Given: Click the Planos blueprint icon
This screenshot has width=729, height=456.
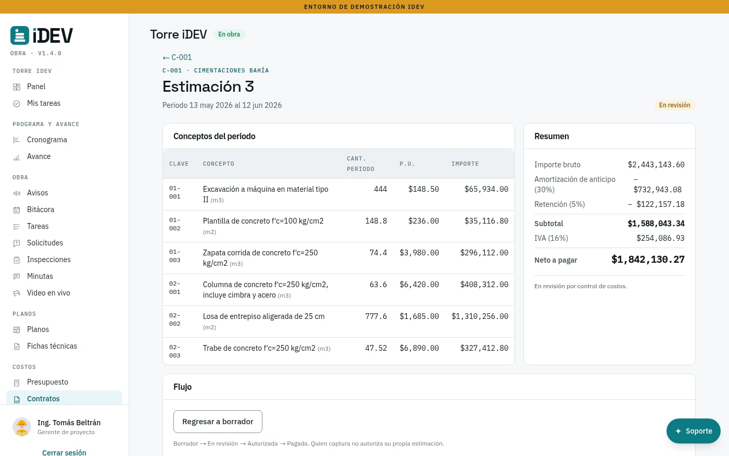Looking at the screenshot, I should pyautogui.click(x=17, y=330).
